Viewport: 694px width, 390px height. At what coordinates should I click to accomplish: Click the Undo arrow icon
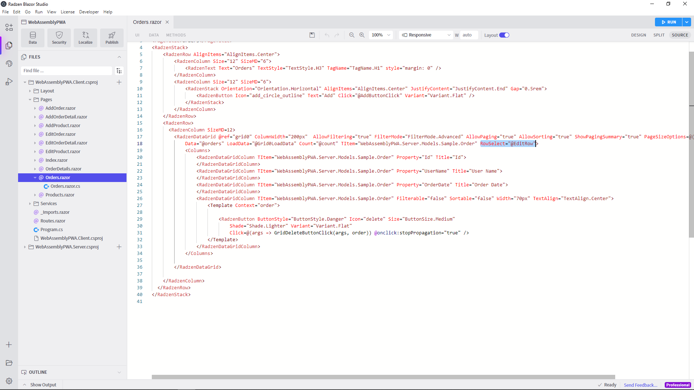tap(327, 35)
